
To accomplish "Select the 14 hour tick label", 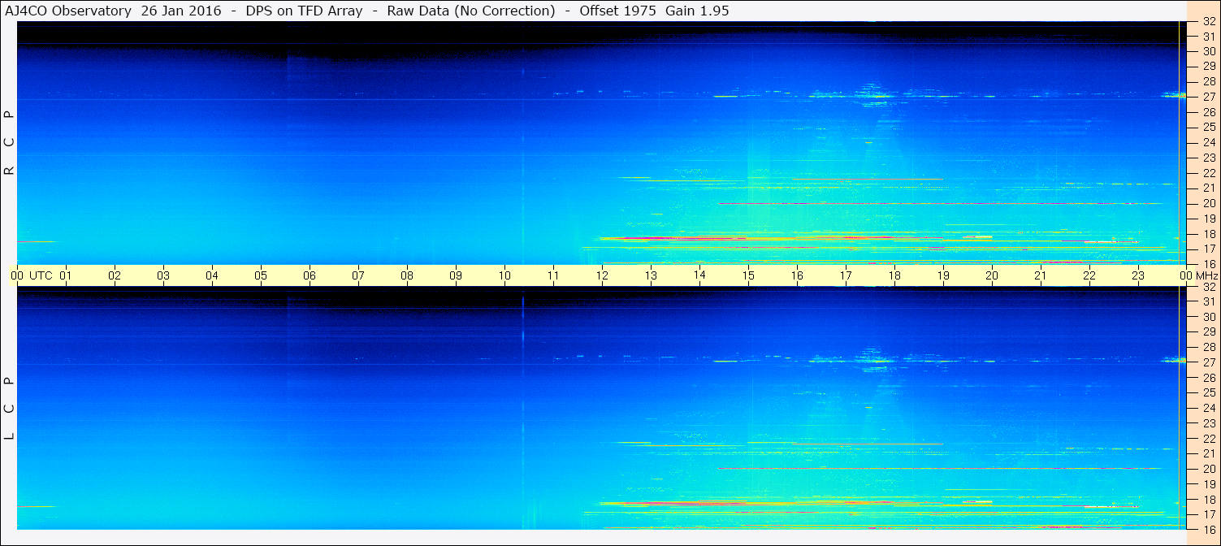I will coord(699,275).
